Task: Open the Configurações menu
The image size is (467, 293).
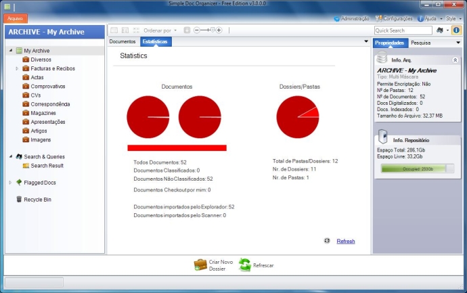Action: click(x=394, y=18)
